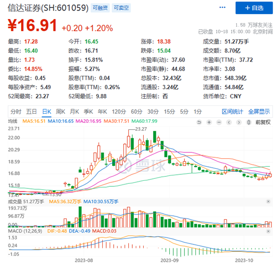
Task: Click the 今开 value 16.45
Action: coord(91,42)
